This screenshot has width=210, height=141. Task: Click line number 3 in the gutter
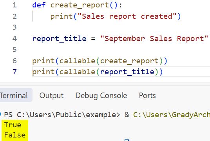(14, 27)
